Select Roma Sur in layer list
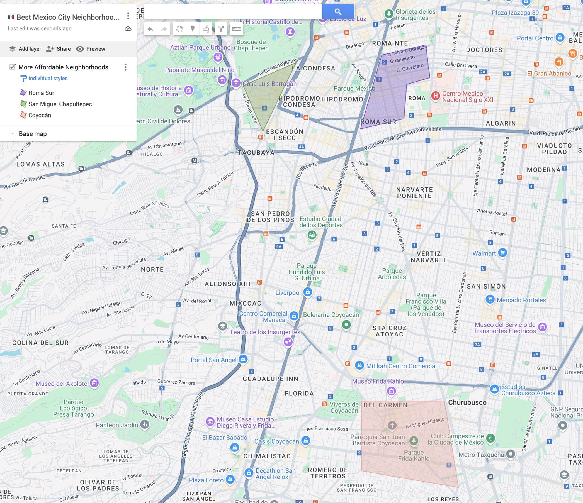Viewport: 583px width, 503px height. 41,93
